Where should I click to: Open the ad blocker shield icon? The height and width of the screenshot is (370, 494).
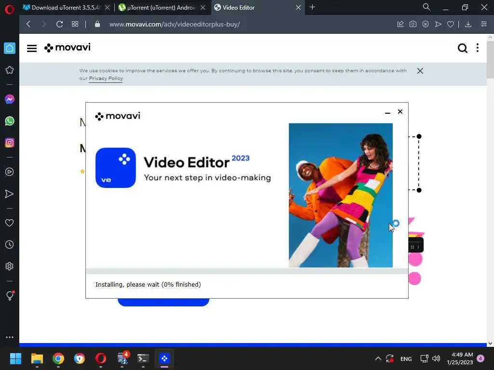tap(425, 24)
